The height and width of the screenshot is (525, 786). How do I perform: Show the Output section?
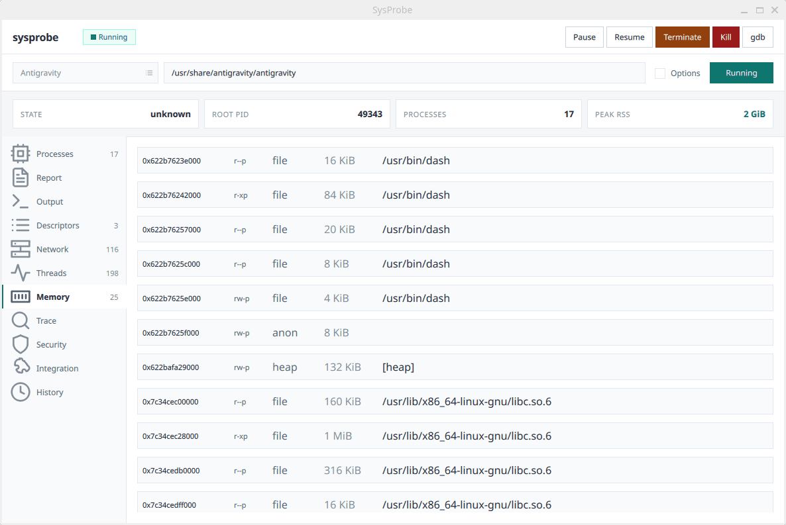[x=50, y=201]
